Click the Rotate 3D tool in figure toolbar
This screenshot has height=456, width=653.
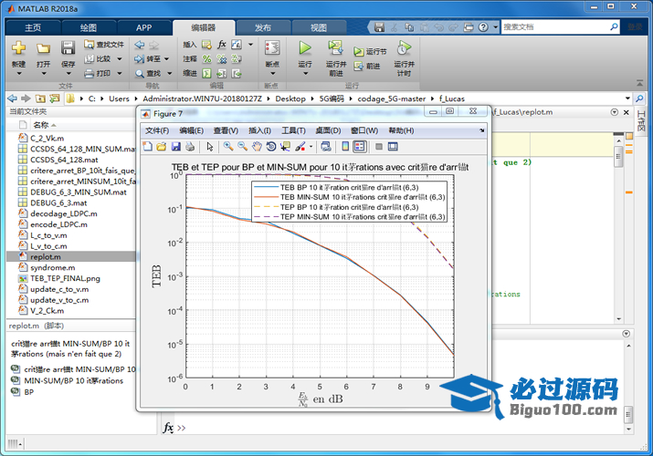[271, 146]
